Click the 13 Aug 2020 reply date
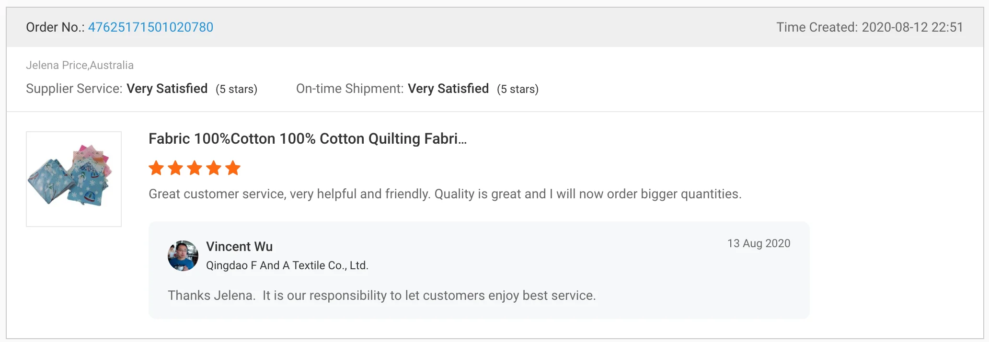989x342 pixels. coord(759,243)
